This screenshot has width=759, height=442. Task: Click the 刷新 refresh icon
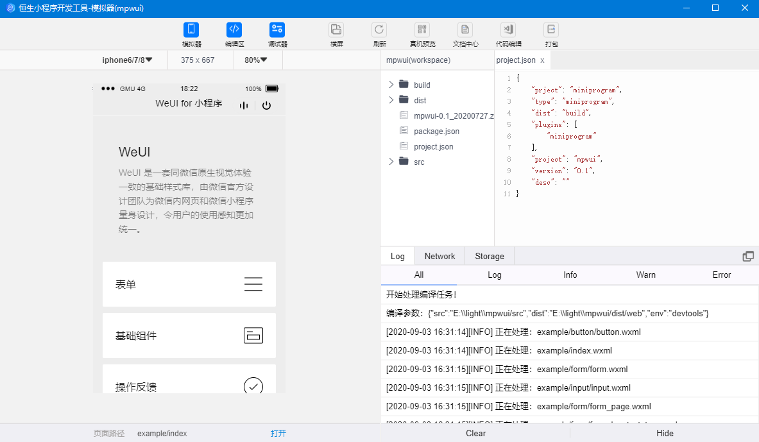pos(380,30)
